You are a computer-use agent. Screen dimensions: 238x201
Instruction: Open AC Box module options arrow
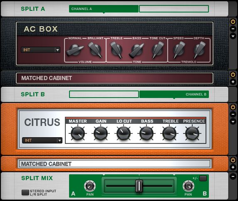pos(233,36)
